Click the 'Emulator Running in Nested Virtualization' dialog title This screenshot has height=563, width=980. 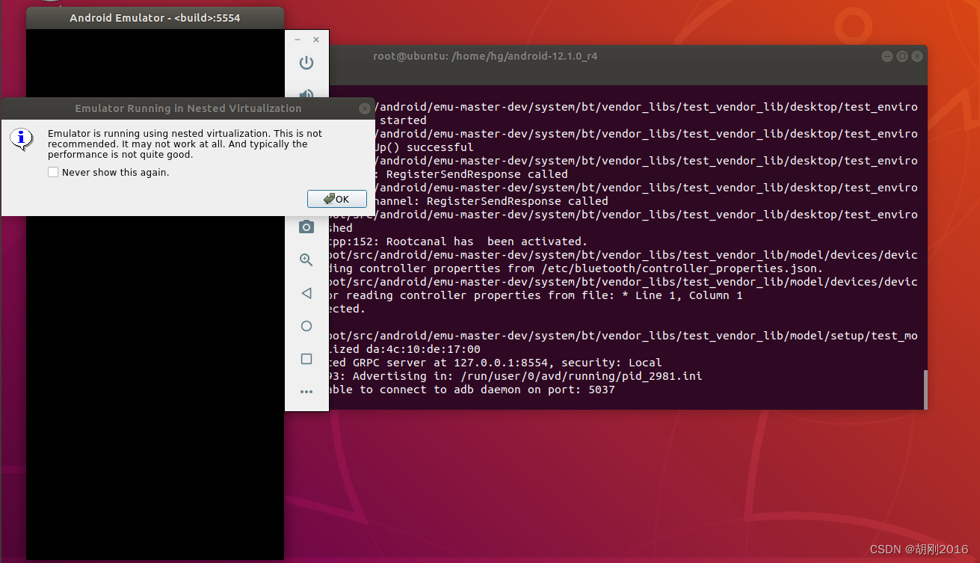pyautogui.click(x=188, y=108)
